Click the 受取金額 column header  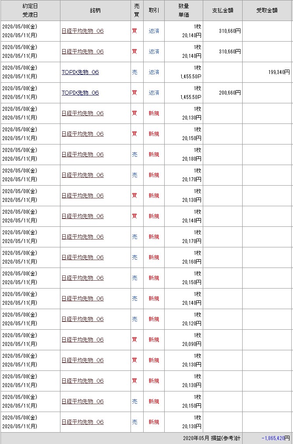pos(267,11)
